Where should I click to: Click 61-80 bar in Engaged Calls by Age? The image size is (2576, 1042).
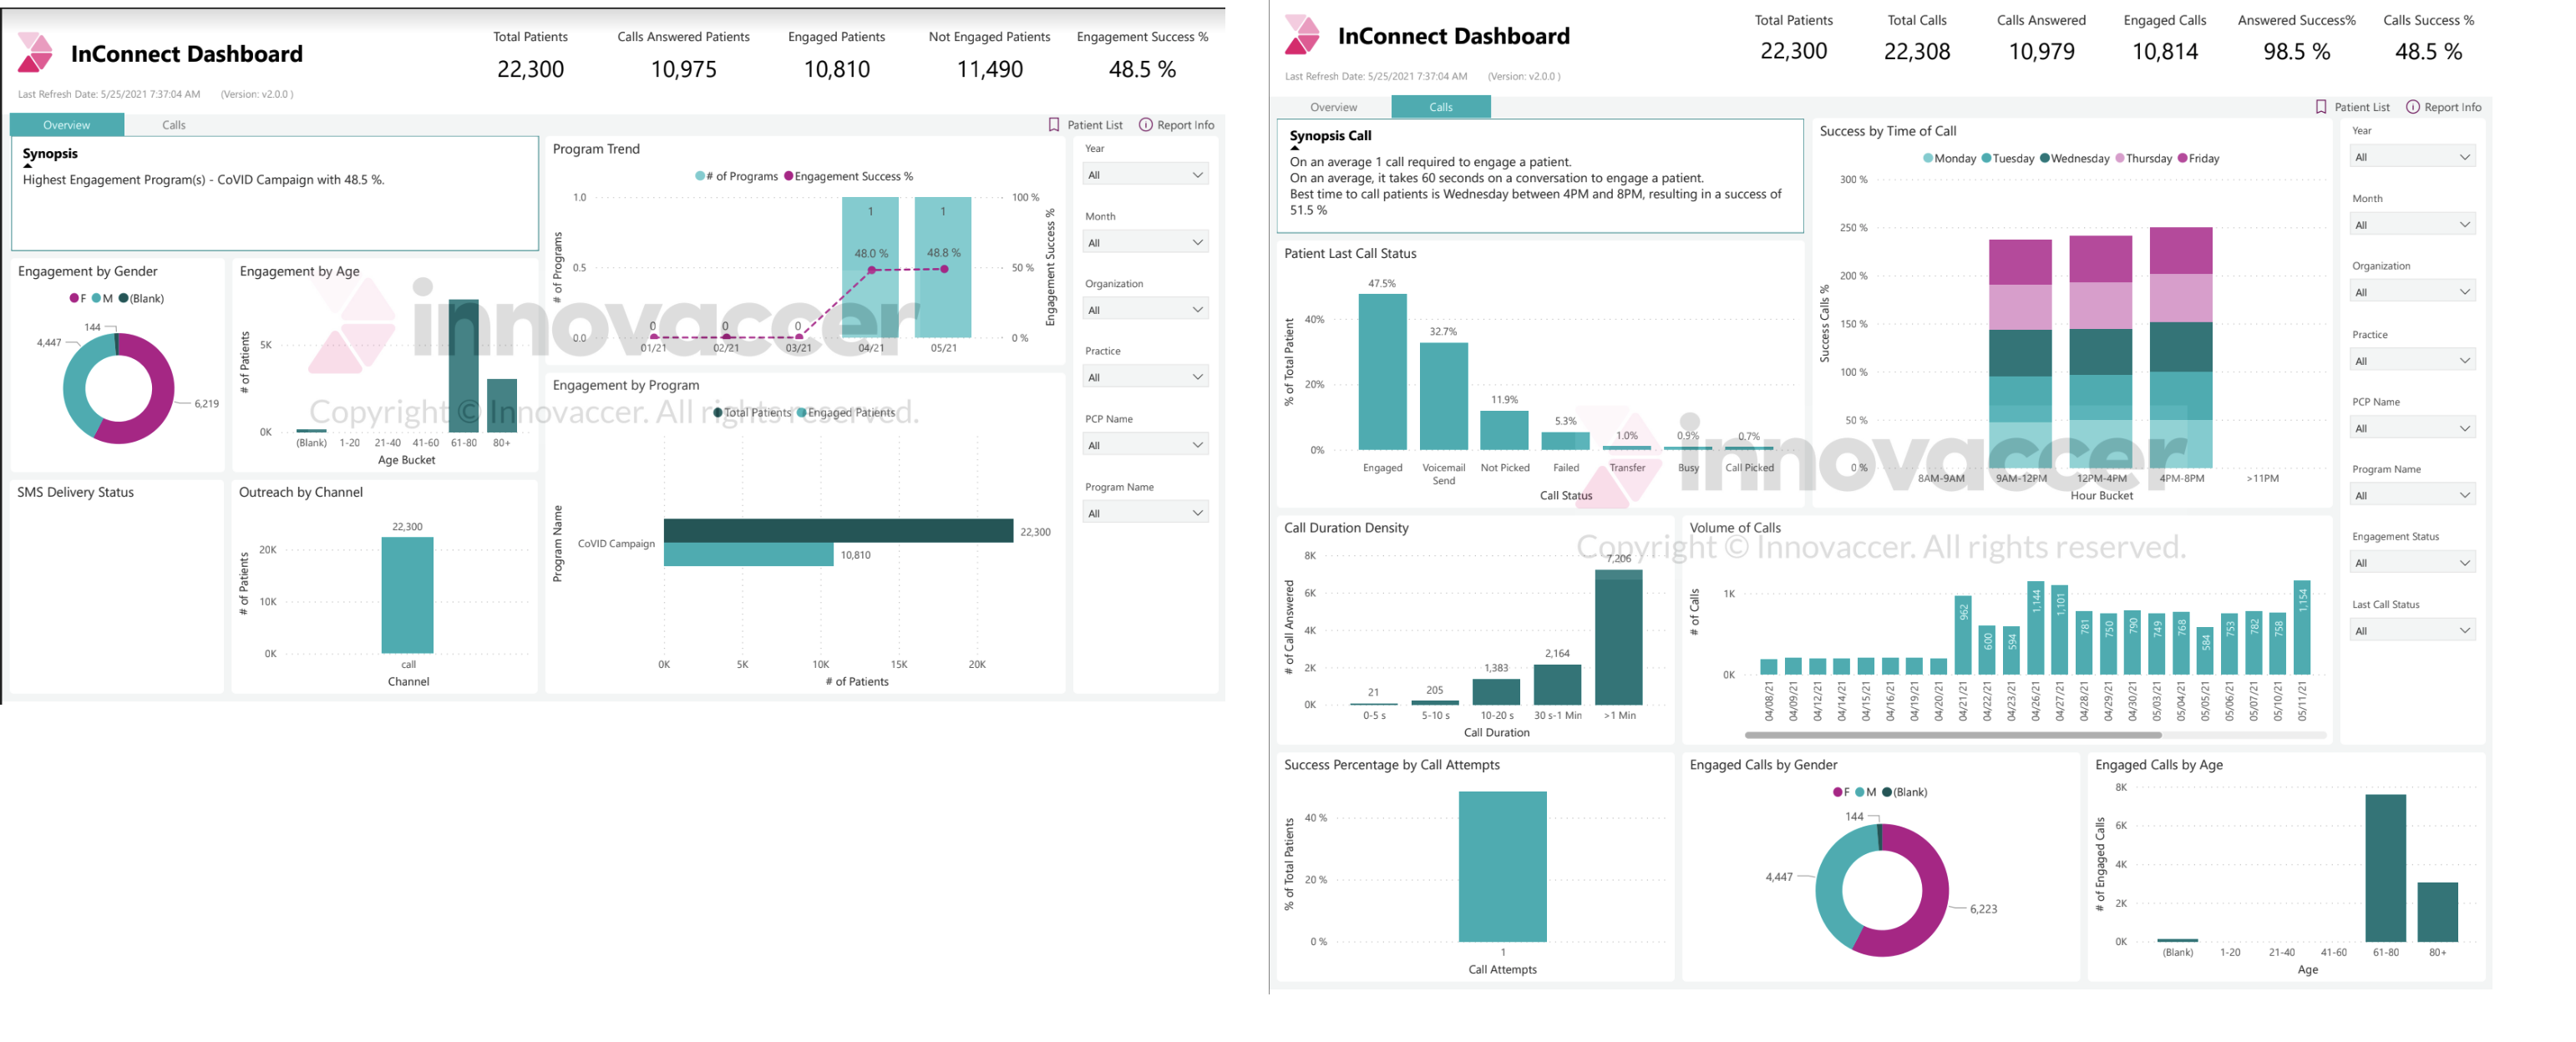(x=2385, y=868)
